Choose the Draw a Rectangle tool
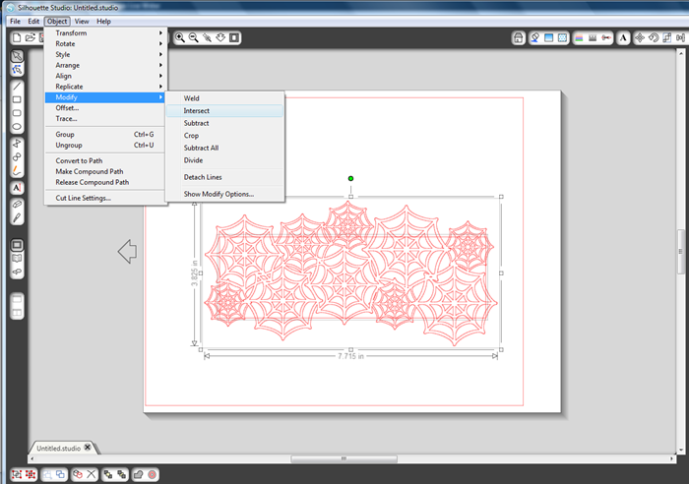 pyautogui.click(x=17, y=99)
